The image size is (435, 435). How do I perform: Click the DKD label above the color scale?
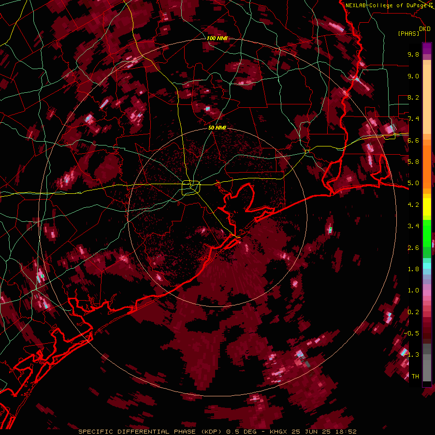(425, 29)
